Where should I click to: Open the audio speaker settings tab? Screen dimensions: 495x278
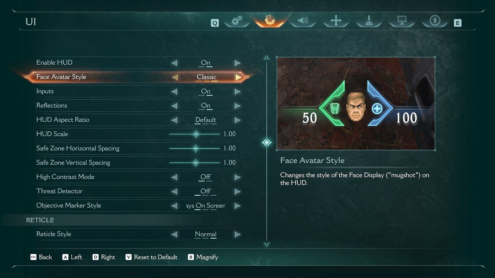303,20
